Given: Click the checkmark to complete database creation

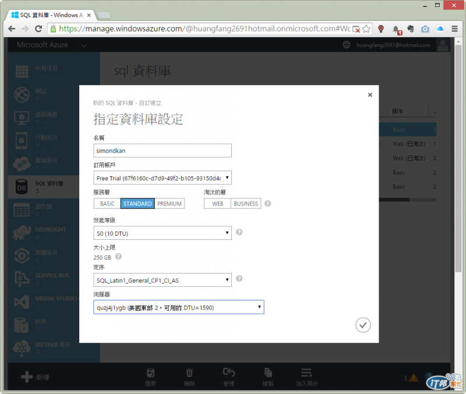Looking at the screenshot, I should click(x=363, y=325).
